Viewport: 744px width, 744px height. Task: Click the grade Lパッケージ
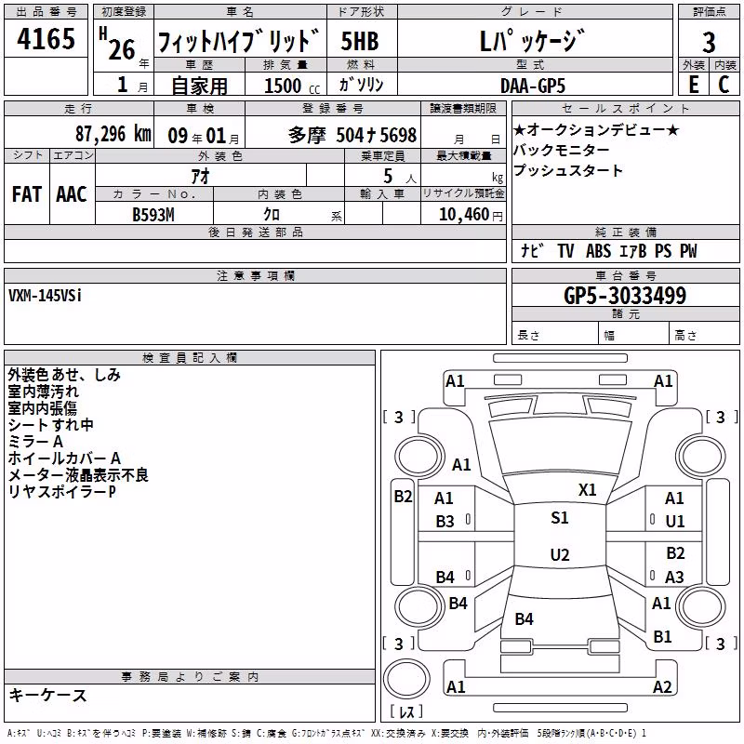(x=531, y=41)
